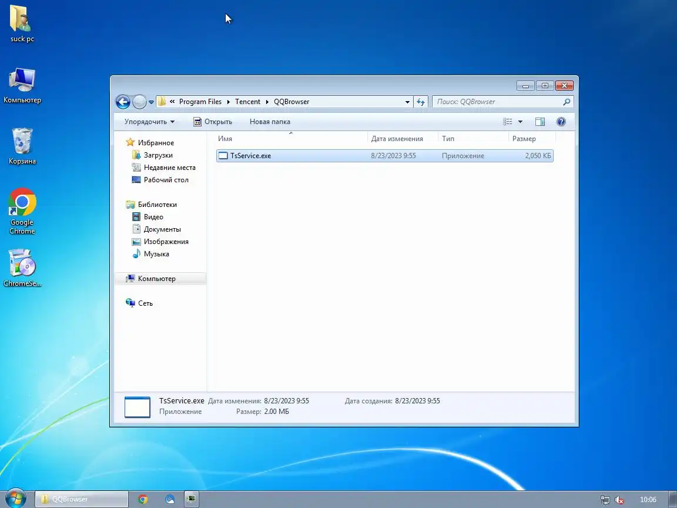Click the disabled forward arrow button
677x508 pixels.
click(139, 102)
